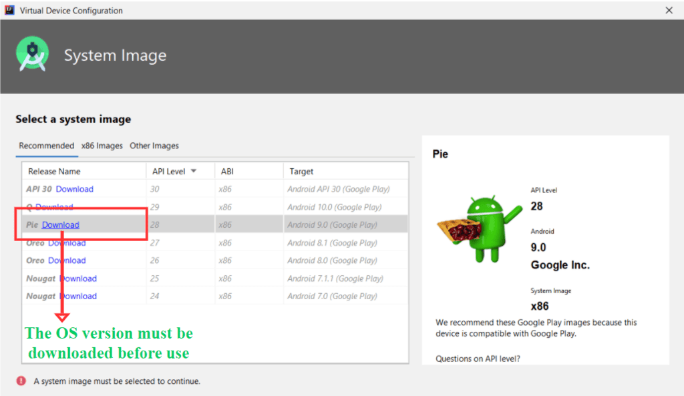Open the x86 Images tab
The width and height of the screenshot is (684, 396).
coord(102,146)
